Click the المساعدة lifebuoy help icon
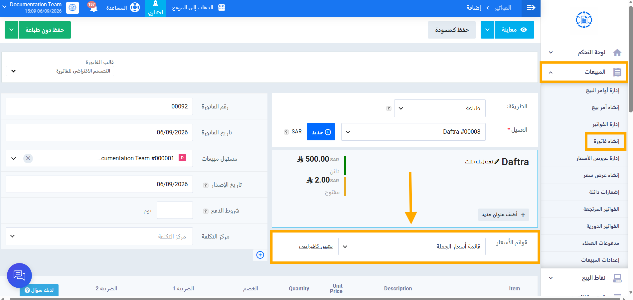 point(135,7)
